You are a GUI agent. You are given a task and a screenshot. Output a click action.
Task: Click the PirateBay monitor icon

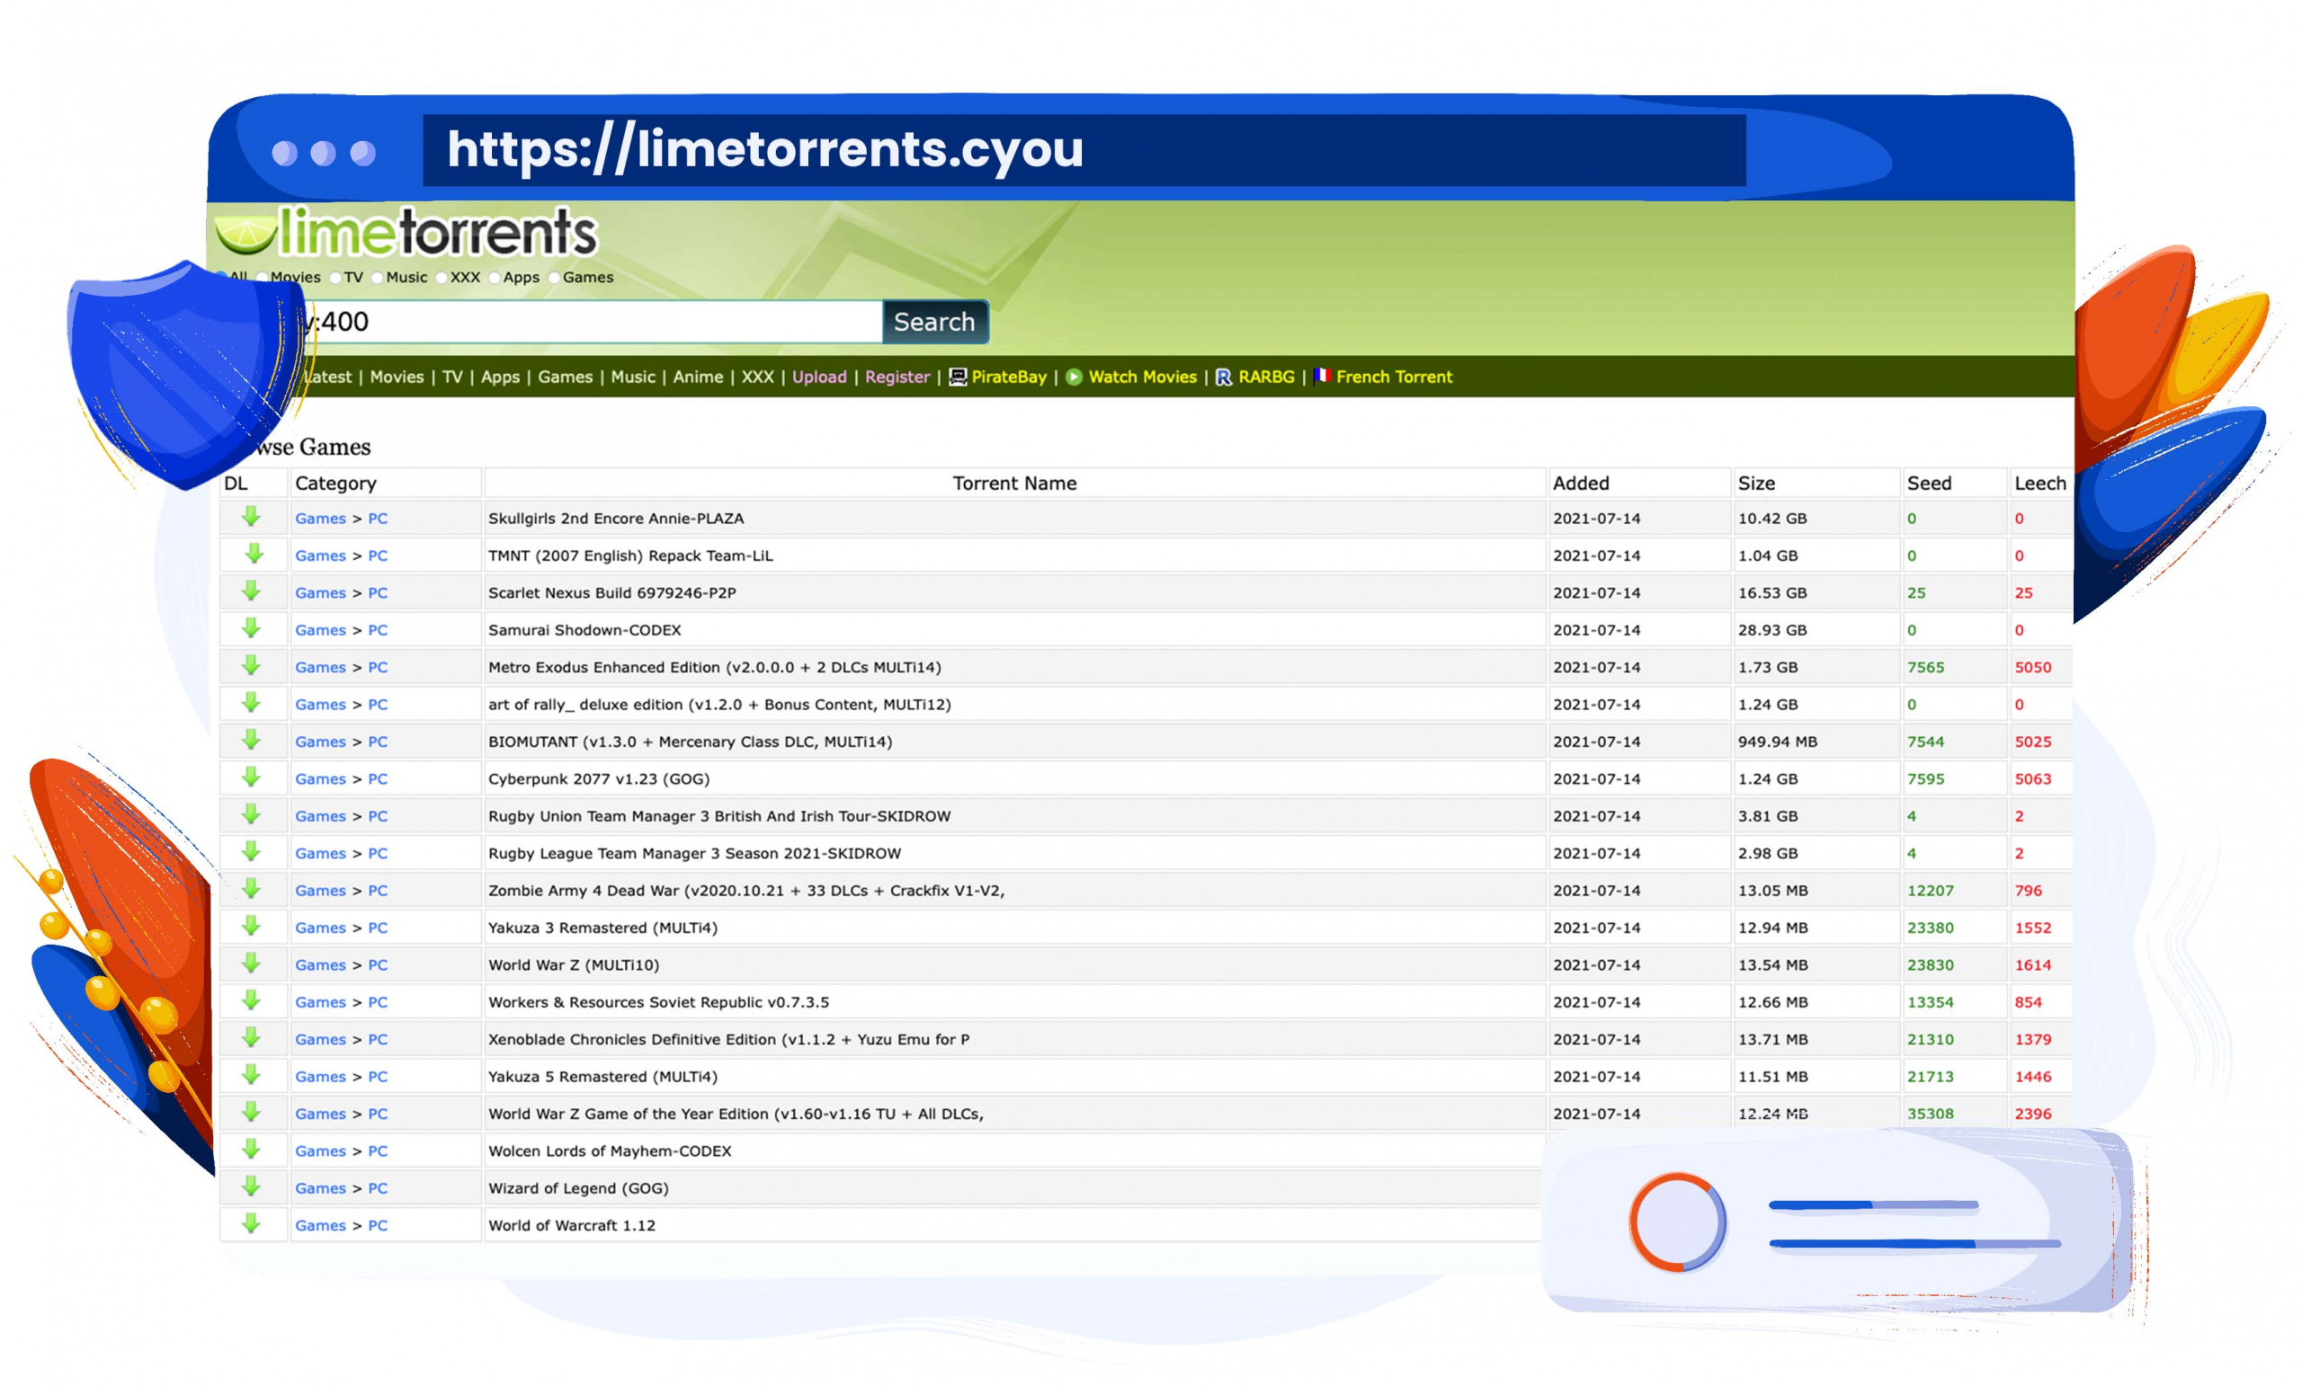point(958,377)
